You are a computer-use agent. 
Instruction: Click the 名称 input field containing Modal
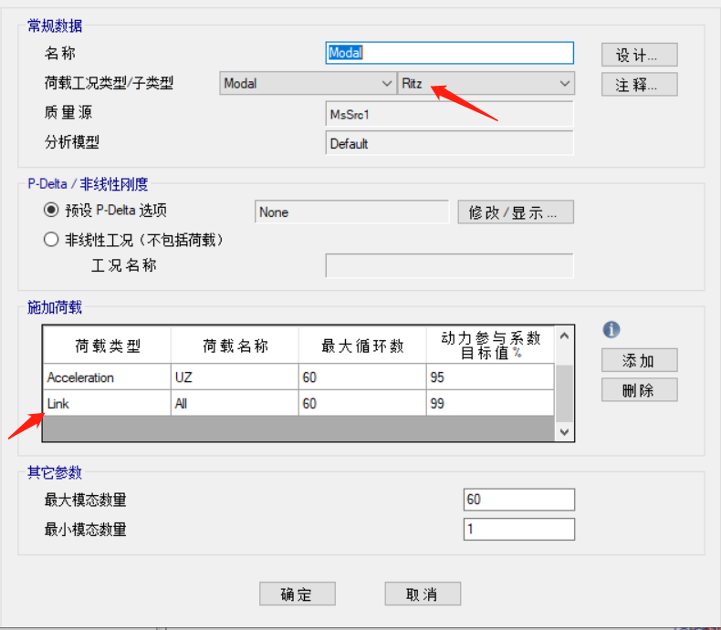(x=449, y=53)
